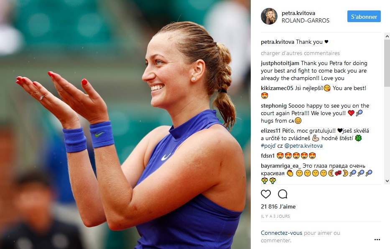Screen dimensions: 390x249
Task: Open the profile avatar beside petra.kvitova
Action: pyautogui.click(x=269, y=16)
